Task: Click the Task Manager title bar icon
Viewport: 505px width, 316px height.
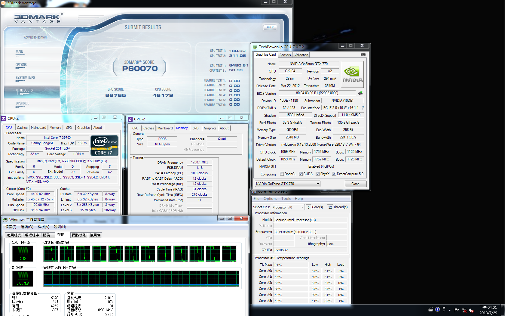Action: (5, 220)
